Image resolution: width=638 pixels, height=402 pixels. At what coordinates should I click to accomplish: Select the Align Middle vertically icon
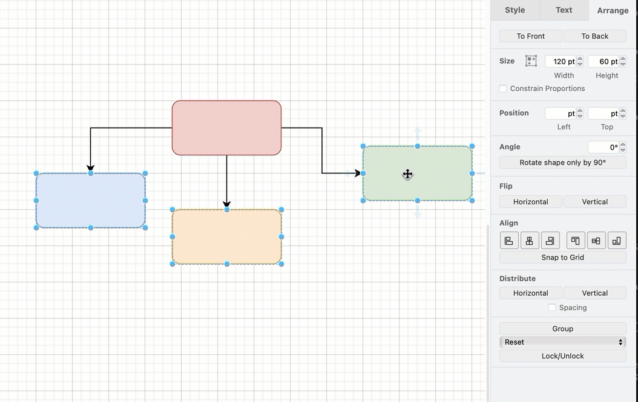596,240
